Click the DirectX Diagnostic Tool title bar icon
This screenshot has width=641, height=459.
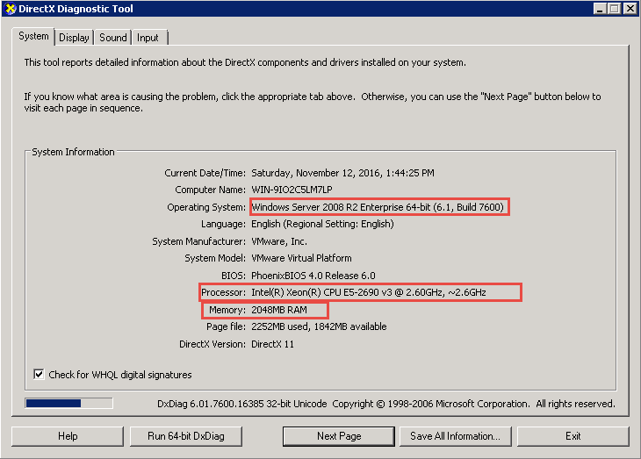11,9
